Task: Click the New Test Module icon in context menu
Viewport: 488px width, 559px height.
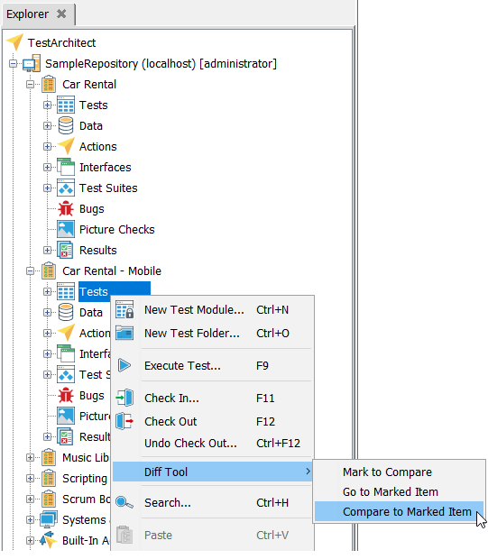Action: tap(124, 309)
